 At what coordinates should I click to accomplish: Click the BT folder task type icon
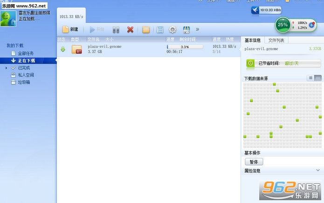[76, 49]
